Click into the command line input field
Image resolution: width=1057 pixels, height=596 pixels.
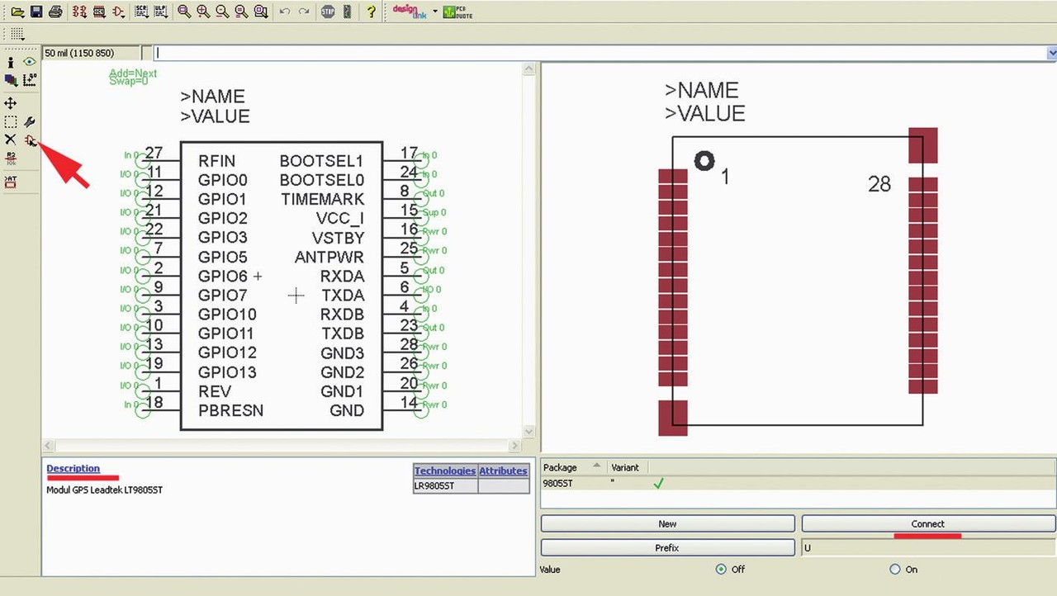pos(600,53)
